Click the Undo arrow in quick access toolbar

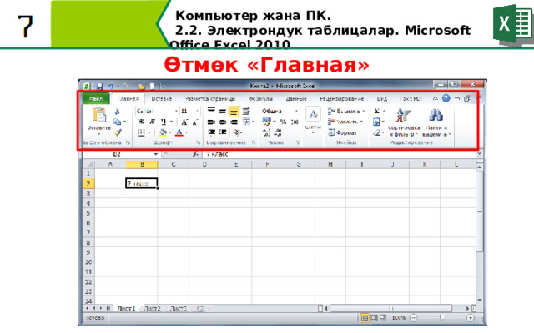(x=110, y=87)
